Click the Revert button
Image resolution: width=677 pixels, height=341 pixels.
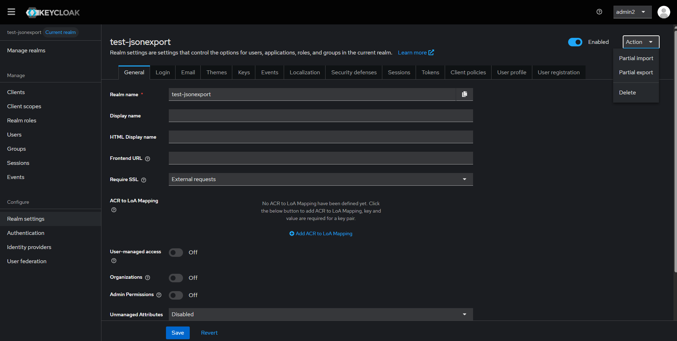[209, 333]
